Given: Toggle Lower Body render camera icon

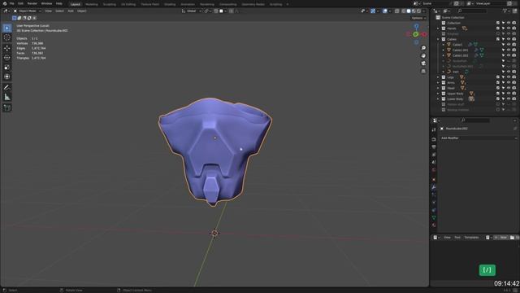Looking at the screenshot, I should tap(514, 98).
